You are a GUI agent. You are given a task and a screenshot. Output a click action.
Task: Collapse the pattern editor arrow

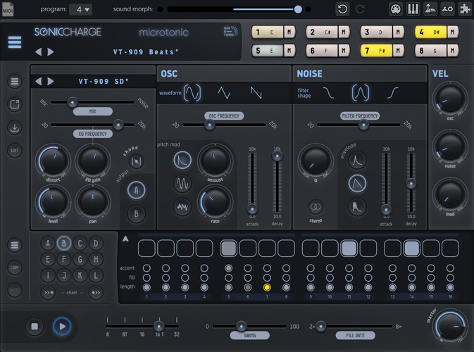coord(126,239)
